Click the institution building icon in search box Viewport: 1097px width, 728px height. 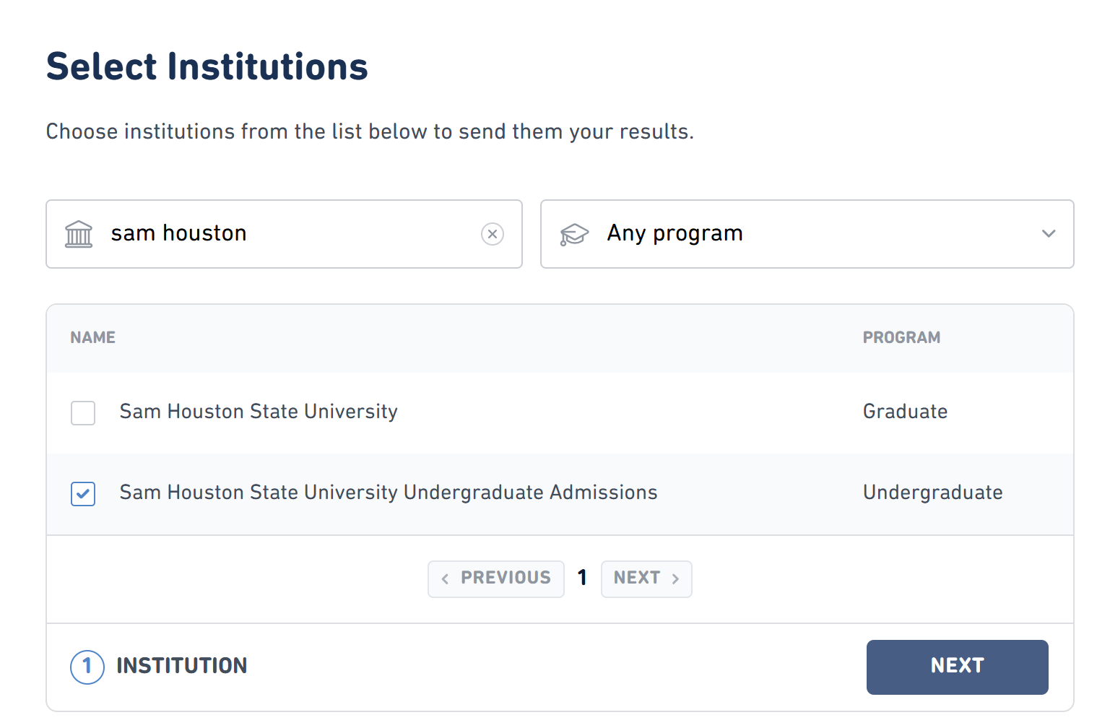click(79, 234)
